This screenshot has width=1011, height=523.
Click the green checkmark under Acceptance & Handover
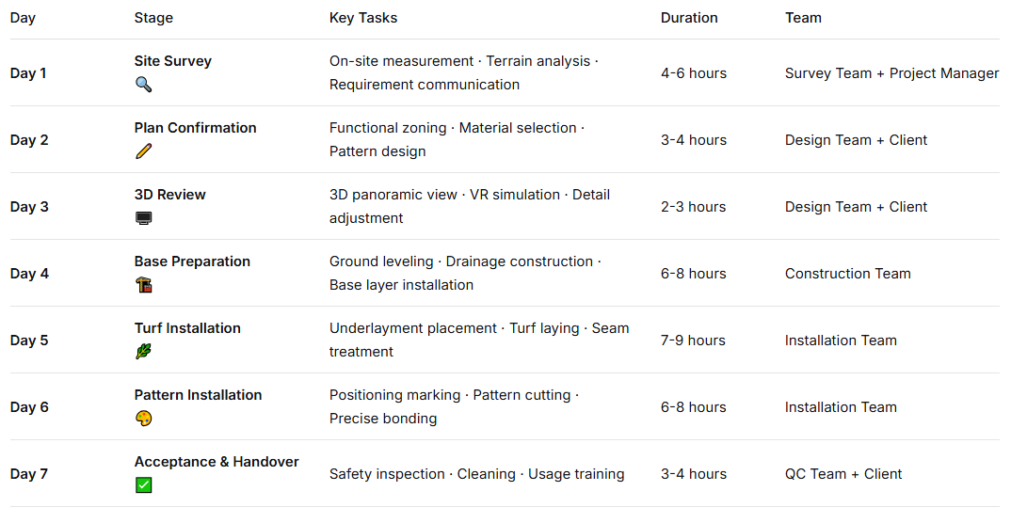click(x=143, y=485)
